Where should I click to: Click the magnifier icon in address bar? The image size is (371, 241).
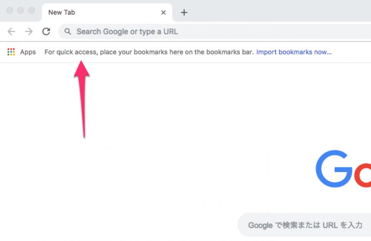click(68, 31)
